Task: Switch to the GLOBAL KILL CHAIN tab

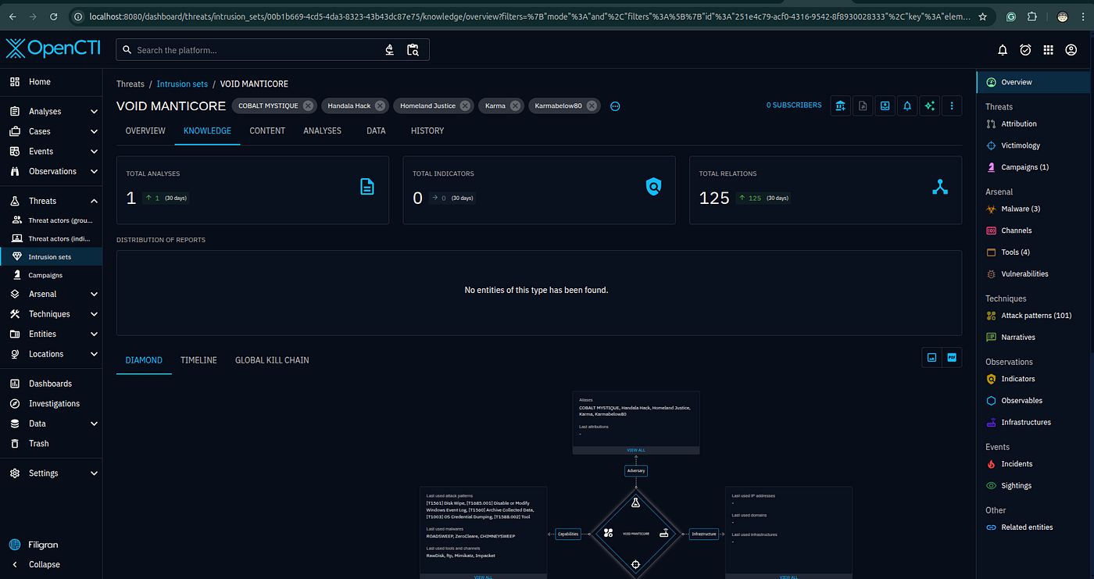Action: [272, 360]
